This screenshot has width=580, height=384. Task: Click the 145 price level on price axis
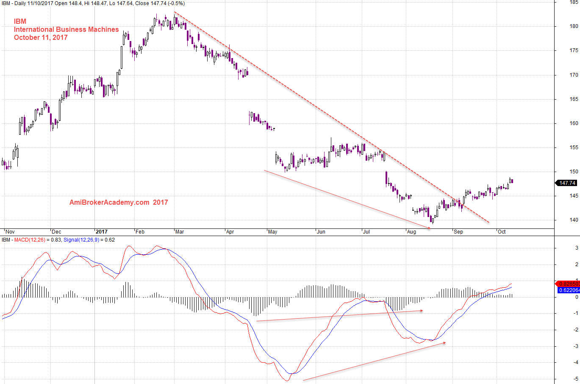[574, 196]
